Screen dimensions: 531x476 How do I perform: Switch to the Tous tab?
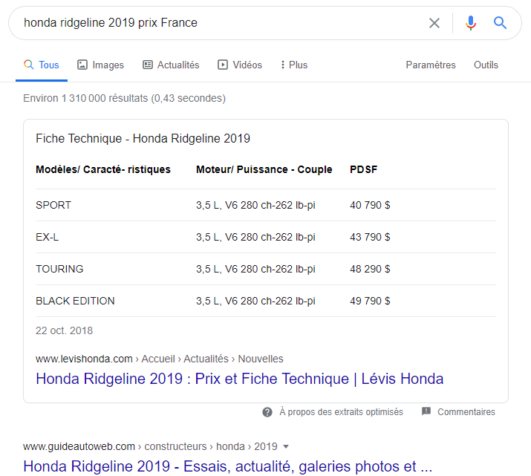[x=42, y=65]
